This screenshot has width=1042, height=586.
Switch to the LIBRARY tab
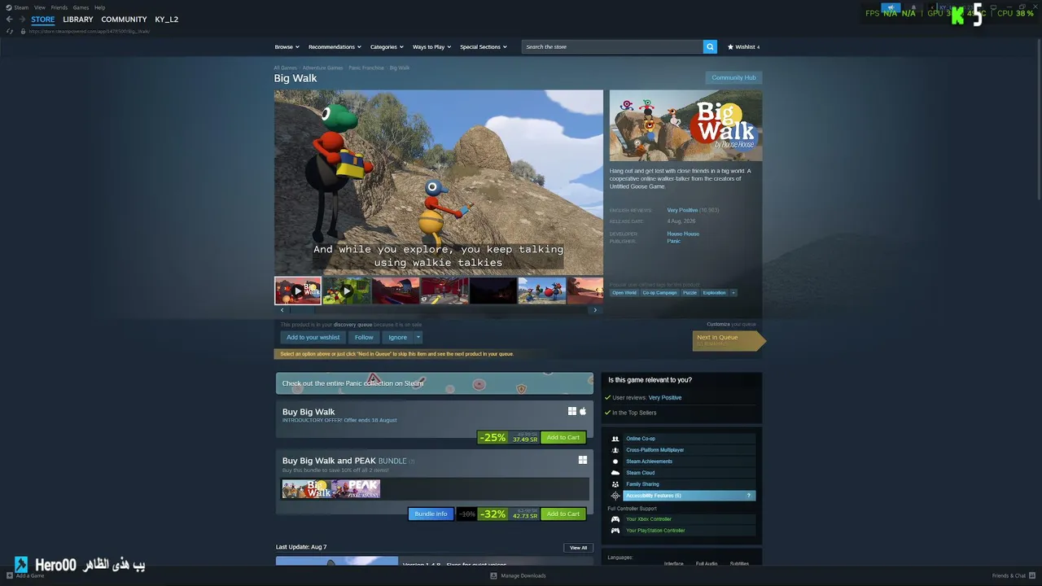point(78,20)
